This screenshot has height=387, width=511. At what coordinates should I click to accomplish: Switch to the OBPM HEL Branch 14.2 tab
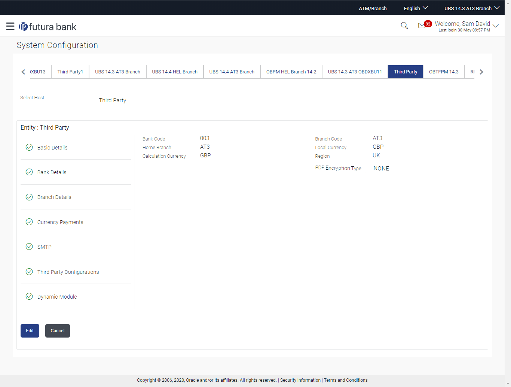point(291,72)
